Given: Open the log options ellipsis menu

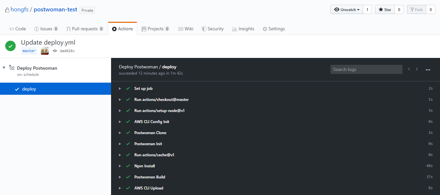Looking at the screenshot, I should point(428,69).
